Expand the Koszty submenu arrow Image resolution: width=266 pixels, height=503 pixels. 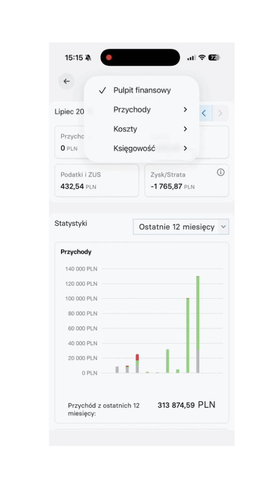pos(185,129)
